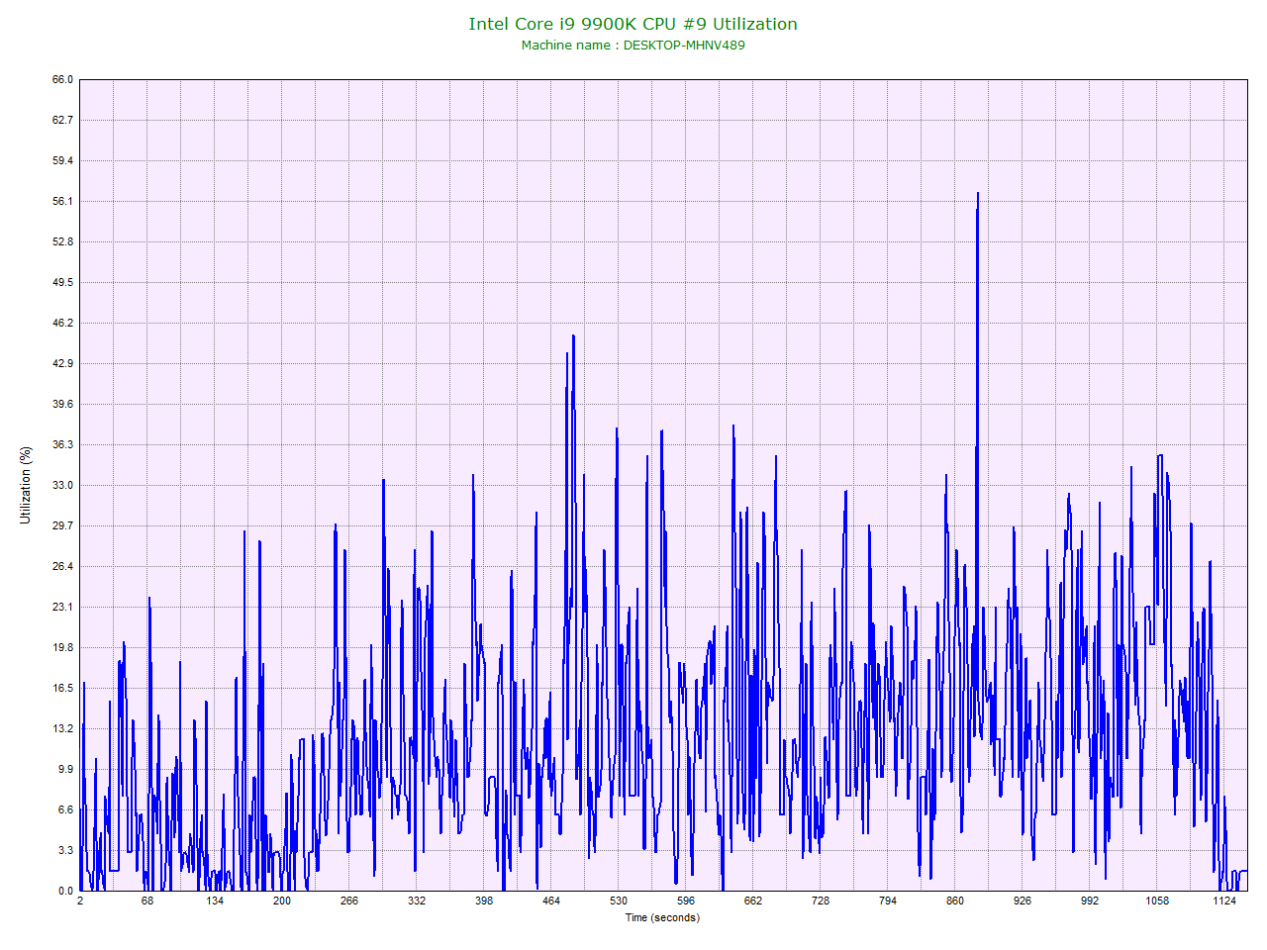Select the "66.0" y-axis label
This screenshot has width=1267, height=950.
click(x=63, y=80)
